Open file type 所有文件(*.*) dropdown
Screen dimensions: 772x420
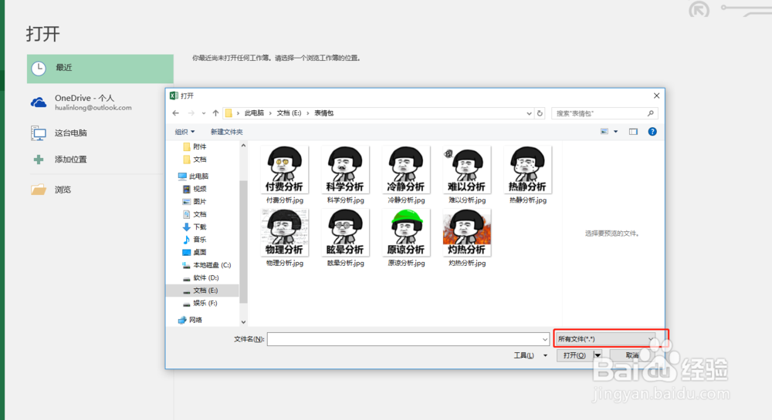pyautogui.click(x=606, y=339)
